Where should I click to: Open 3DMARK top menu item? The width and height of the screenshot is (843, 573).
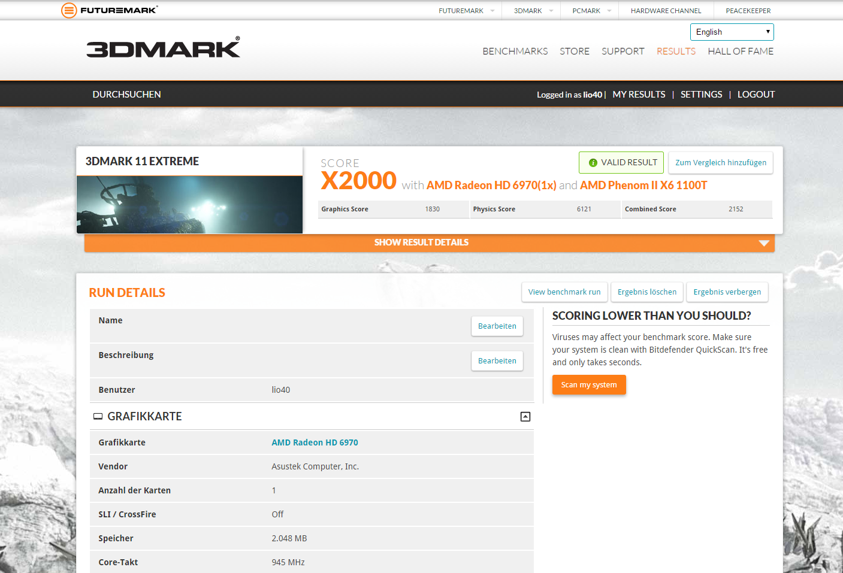pyautogui.click(x=528, y=11)
